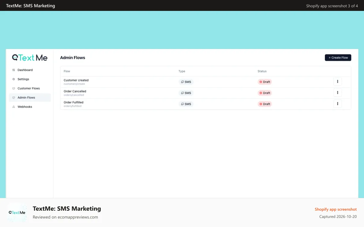The height and width of the screenshot is (227, 364).
Task: Click Draft status badge for Customer created
Action: (265, 82)
